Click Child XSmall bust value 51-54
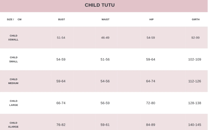 (61, 38)
